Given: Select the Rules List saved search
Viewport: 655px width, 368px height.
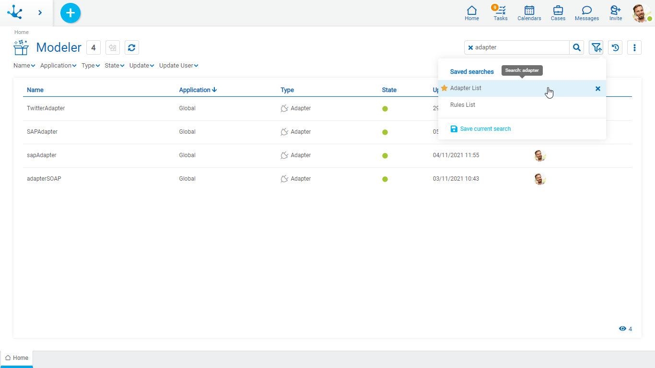Looking at the screenshot, I should click(x=522, y=105).
